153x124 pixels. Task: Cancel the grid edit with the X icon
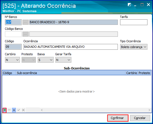click(23, 110)
